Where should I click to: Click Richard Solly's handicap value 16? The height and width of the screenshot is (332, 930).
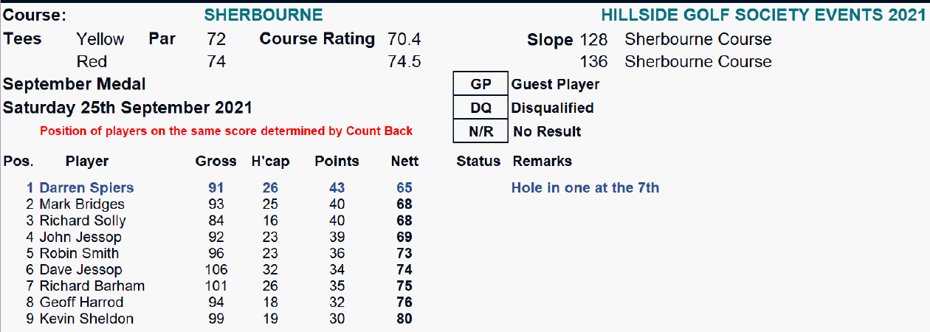(x=269, y=221)
